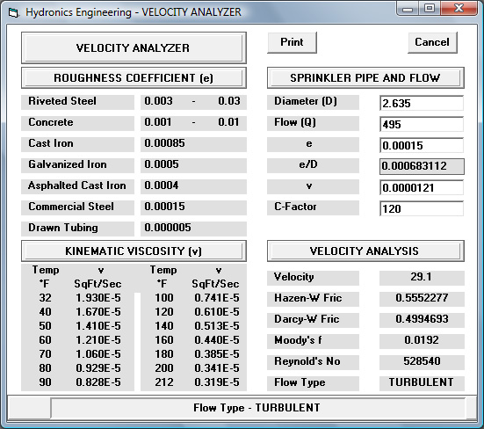Focus the e roughness input field

tap(422, 145)
